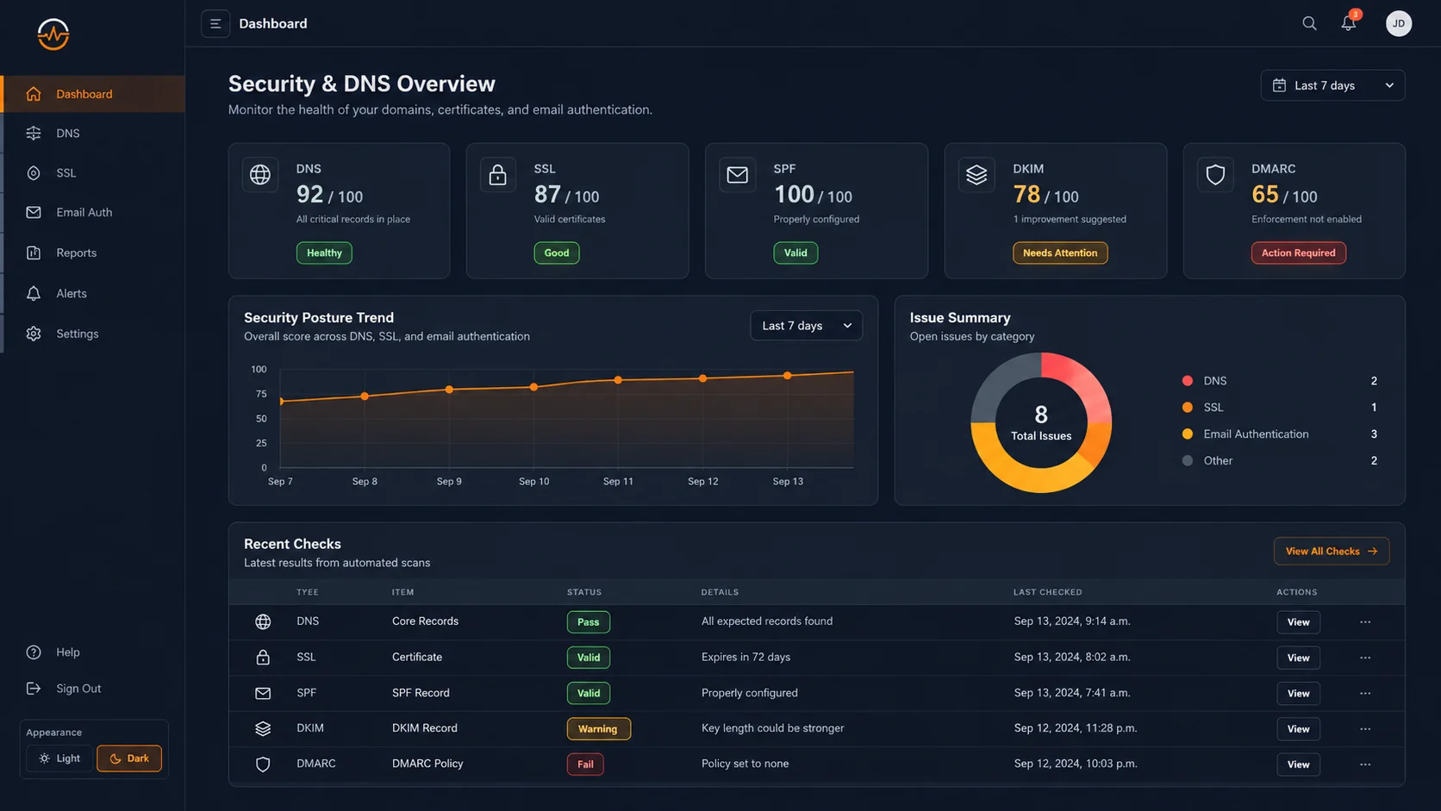This screenshot has height=811, width=1441.
Task: Switch appearance to Light mode
Action: coord(59,758)
